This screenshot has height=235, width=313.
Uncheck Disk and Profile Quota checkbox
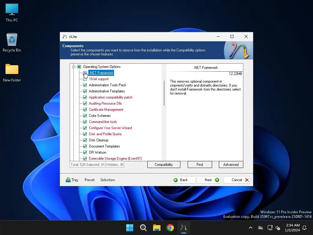coord(85,134)
